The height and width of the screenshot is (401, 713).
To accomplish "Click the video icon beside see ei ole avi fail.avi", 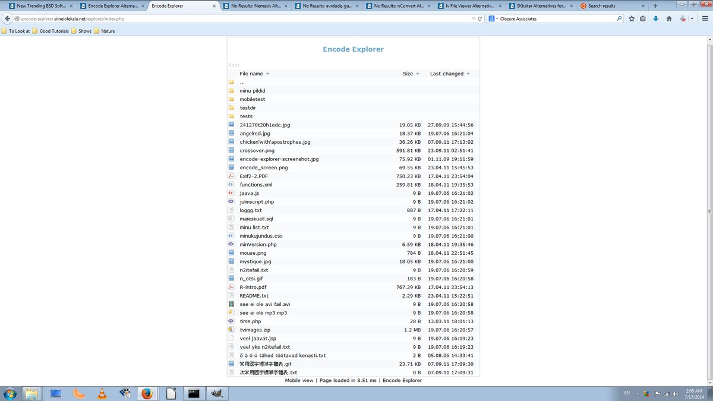I will tap(232, 304).
